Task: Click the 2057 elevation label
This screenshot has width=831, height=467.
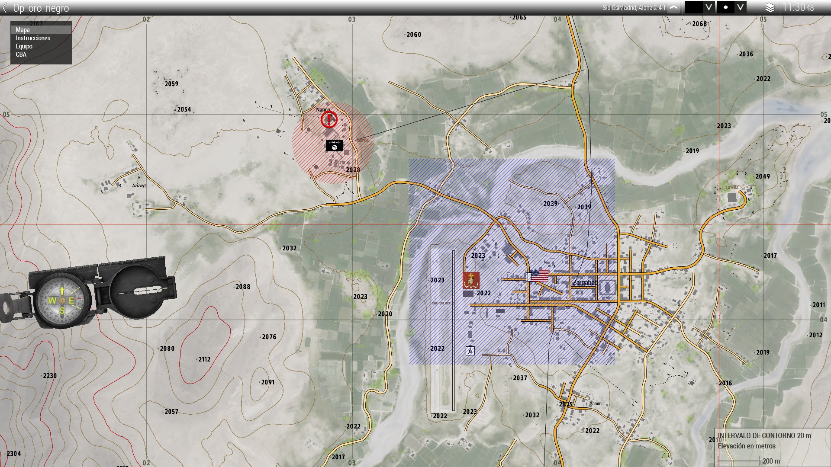Action: (x=171, y=412)
